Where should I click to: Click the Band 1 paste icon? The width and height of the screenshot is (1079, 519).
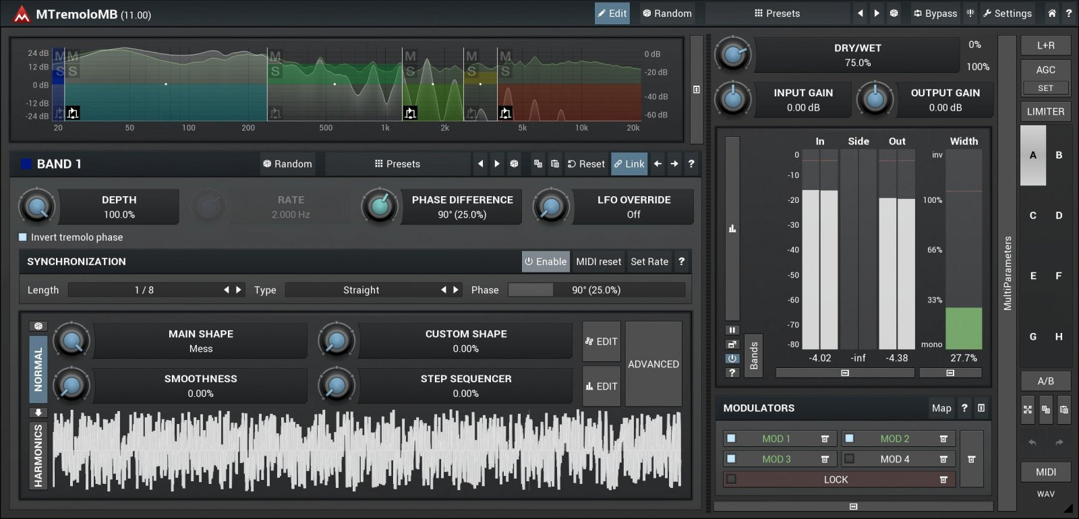point(555,164)
